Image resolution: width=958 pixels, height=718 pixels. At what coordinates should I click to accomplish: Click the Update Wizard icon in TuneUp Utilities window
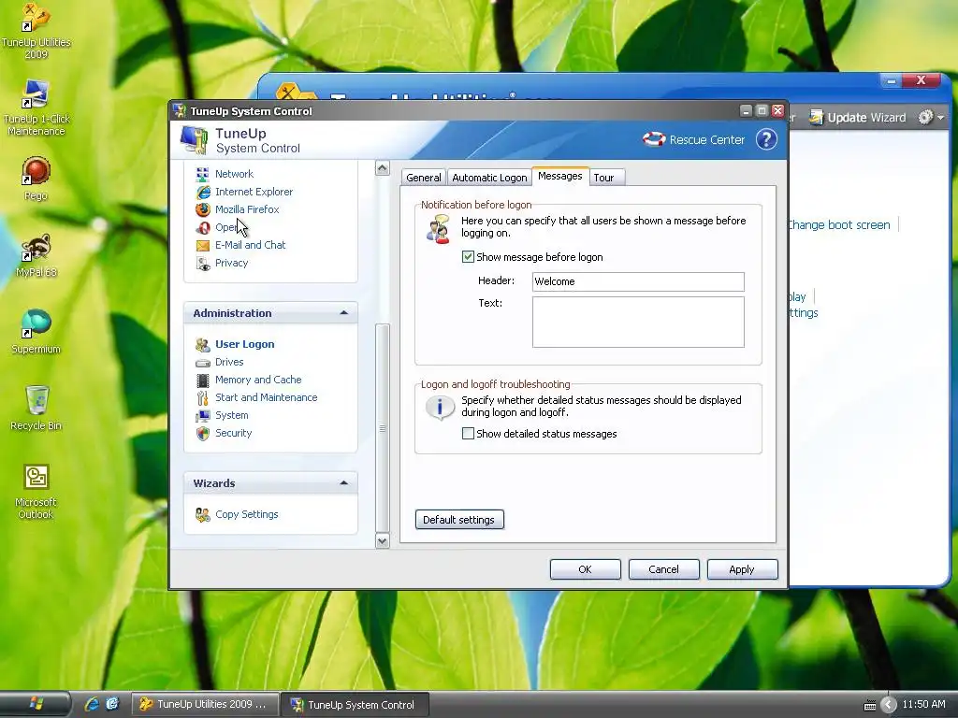point(816,117)
